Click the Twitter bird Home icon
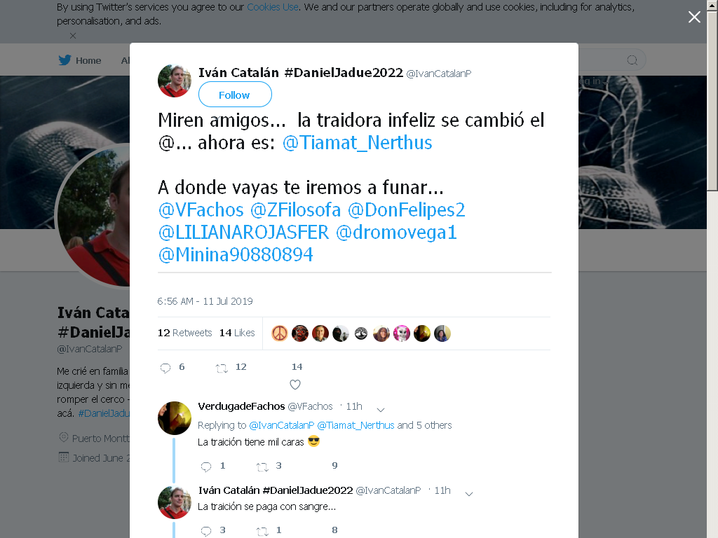The width and height of the screenshot is (718, 538). pos(65,60)
